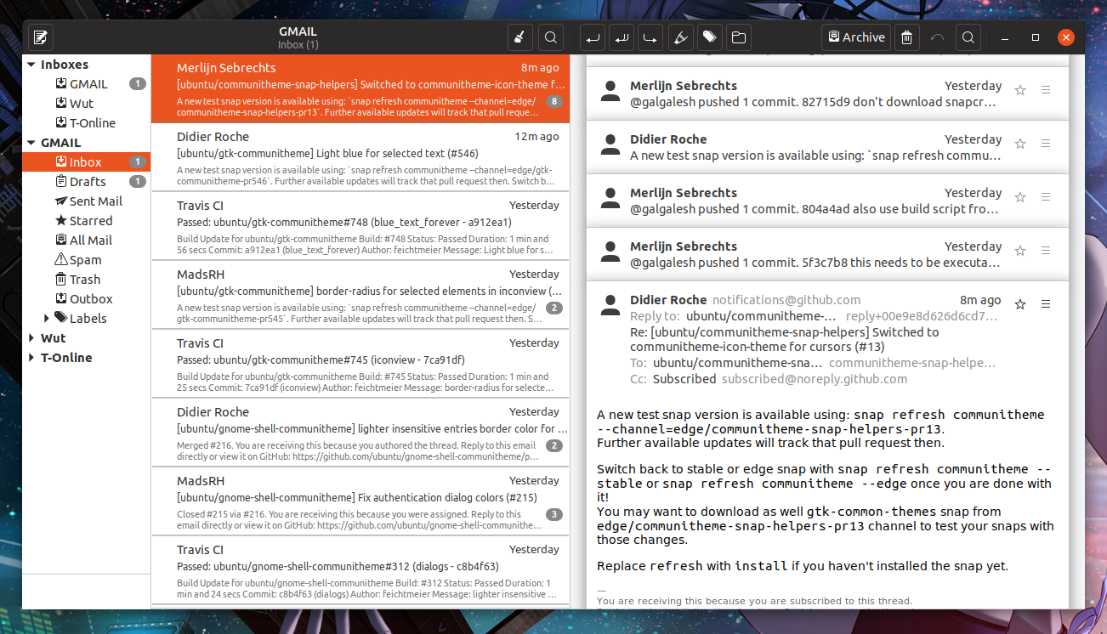Open the Spam folder

[x=86, y=260]
